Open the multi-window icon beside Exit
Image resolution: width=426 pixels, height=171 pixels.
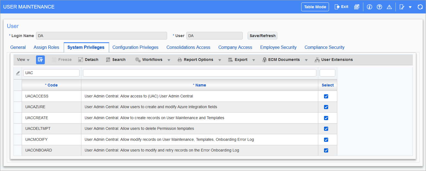(x=356, y=7)
